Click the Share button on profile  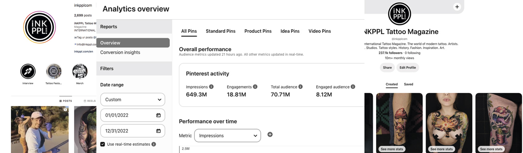click(x=387, y=68)
